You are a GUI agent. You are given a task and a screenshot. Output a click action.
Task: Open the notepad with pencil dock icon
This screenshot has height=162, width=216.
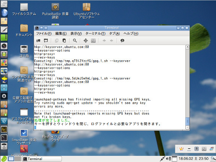click(4, 29)
